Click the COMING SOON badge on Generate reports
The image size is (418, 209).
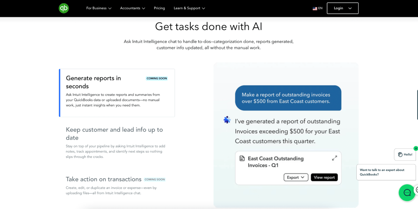[x=157, y=79]
